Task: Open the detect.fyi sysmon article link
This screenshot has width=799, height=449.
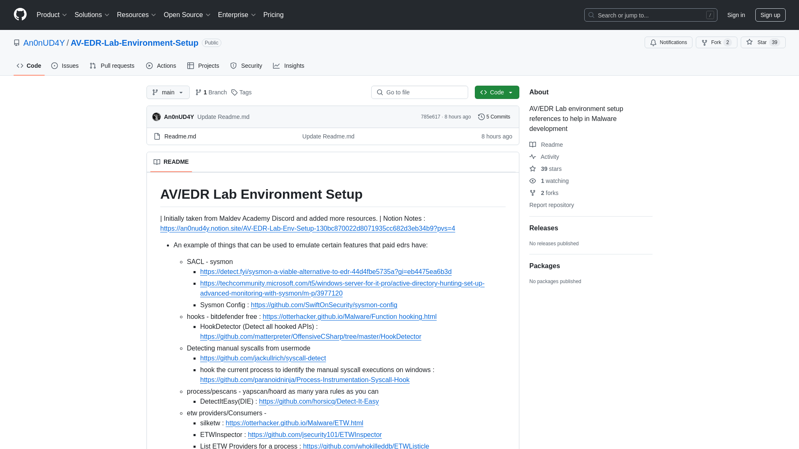Action: coord(326,272)
